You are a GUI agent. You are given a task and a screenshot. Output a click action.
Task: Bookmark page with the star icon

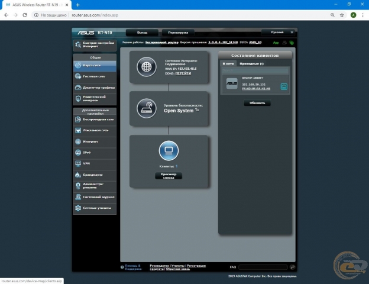[x=342, y=15]
